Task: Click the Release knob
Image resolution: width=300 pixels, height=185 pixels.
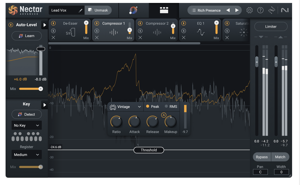Action: (x=152, y=122)
